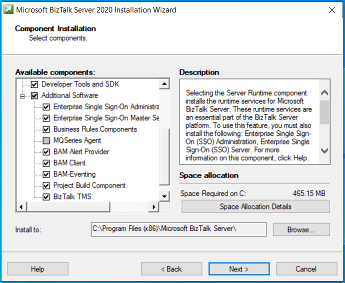This screenshot has width=345, height=283.
Task: Click inside the Install to path field
Action: pyautogui.click(x=178, y=229)
